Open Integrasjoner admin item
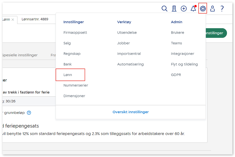235x157 pixels. (x=182, y=54)
